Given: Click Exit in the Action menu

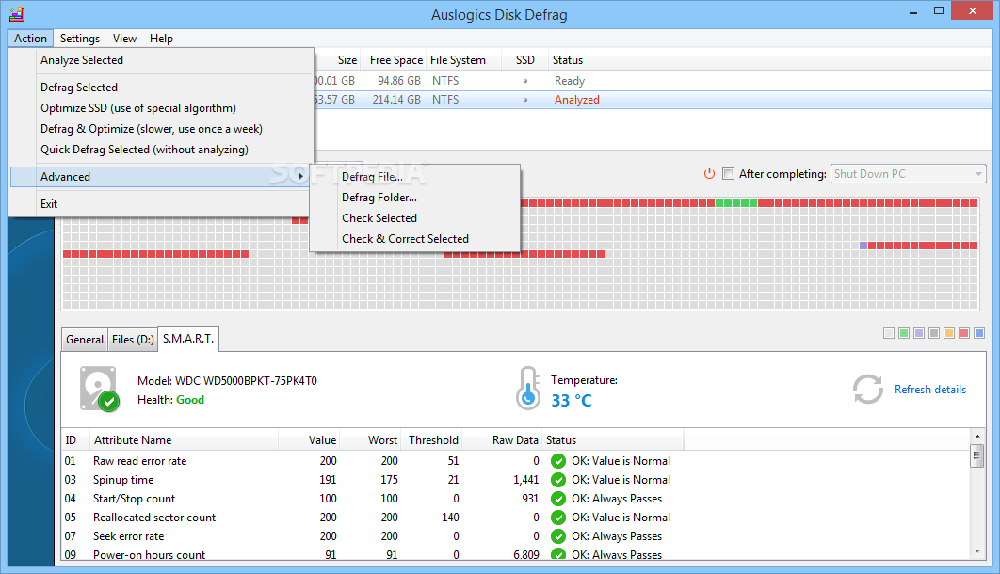Looking at the screenshot, I should click(49, 204).
